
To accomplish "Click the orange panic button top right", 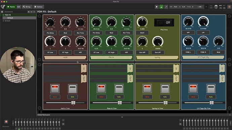I will [x=229, y=7].
